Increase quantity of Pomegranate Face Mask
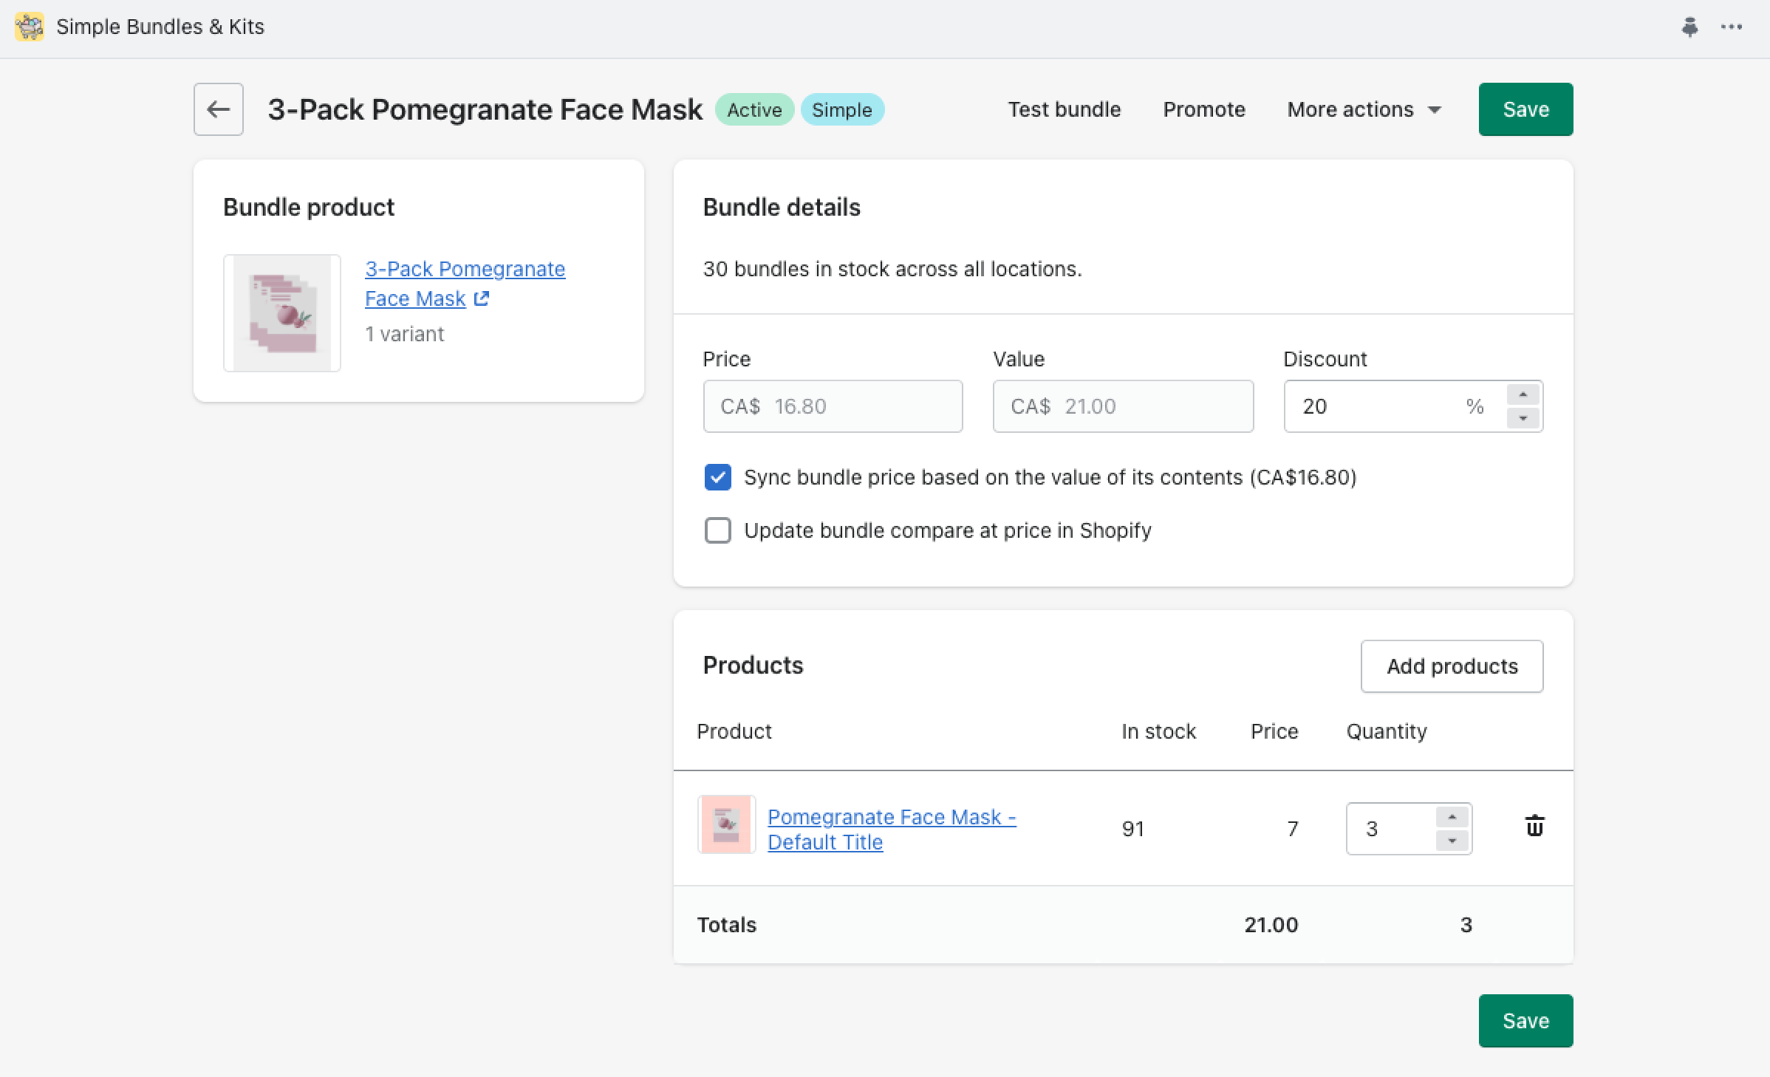 click(1452, 817)
